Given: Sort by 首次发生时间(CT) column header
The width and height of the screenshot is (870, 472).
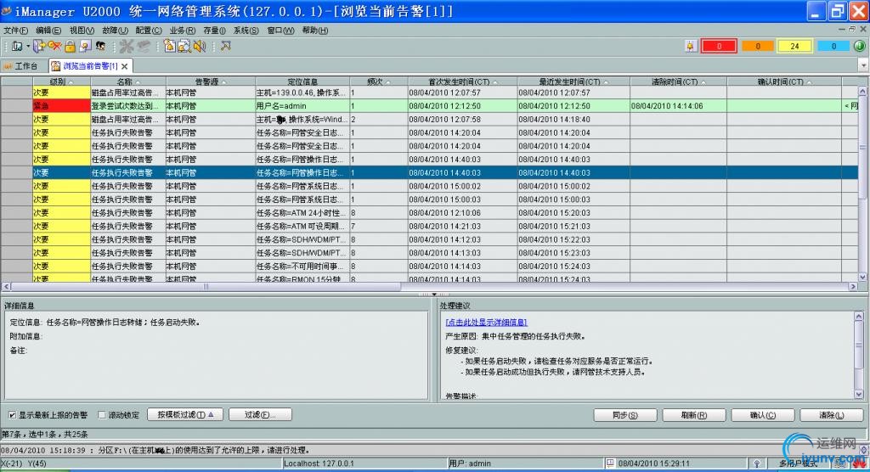Looking at the screenshot, I should pos(462,81).
